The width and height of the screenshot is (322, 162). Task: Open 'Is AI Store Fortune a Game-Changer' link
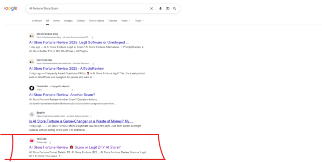[81, 121]
